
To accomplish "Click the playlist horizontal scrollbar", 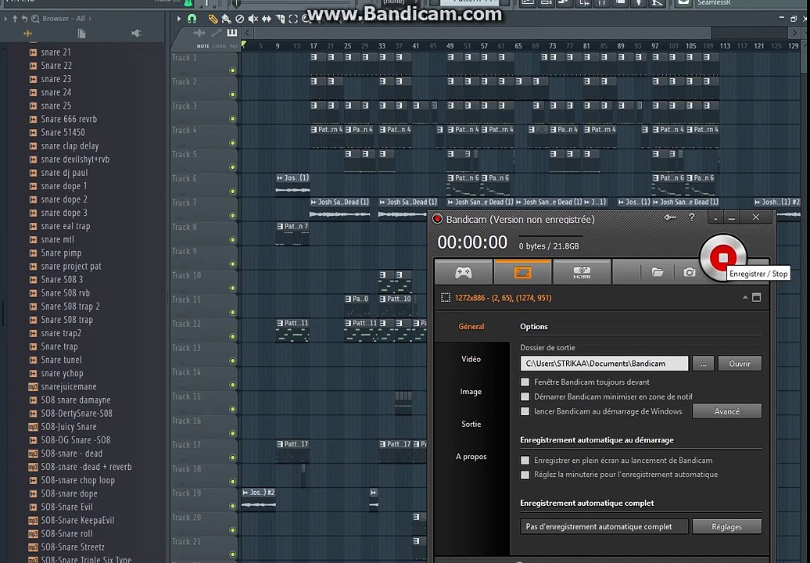I will click(482, 33).
